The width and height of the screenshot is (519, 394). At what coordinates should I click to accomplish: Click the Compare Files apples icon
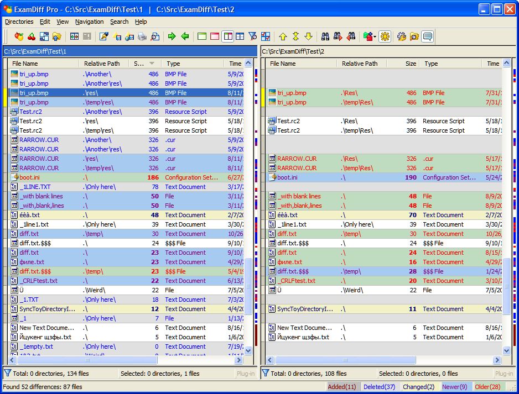coord(19,36)
